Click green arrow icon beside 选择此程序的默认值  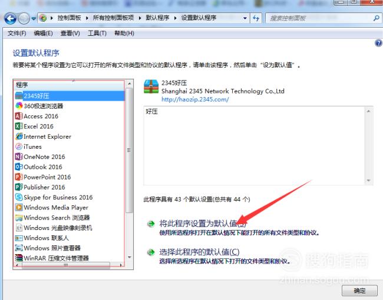coord(151,252)
